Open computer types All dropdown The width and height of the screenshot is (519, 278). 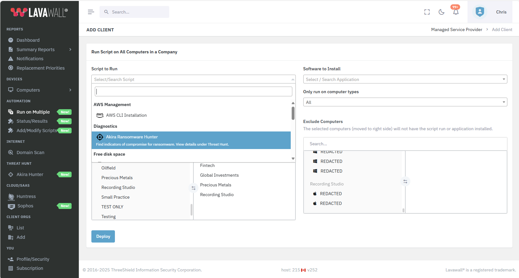click(405, 102)
